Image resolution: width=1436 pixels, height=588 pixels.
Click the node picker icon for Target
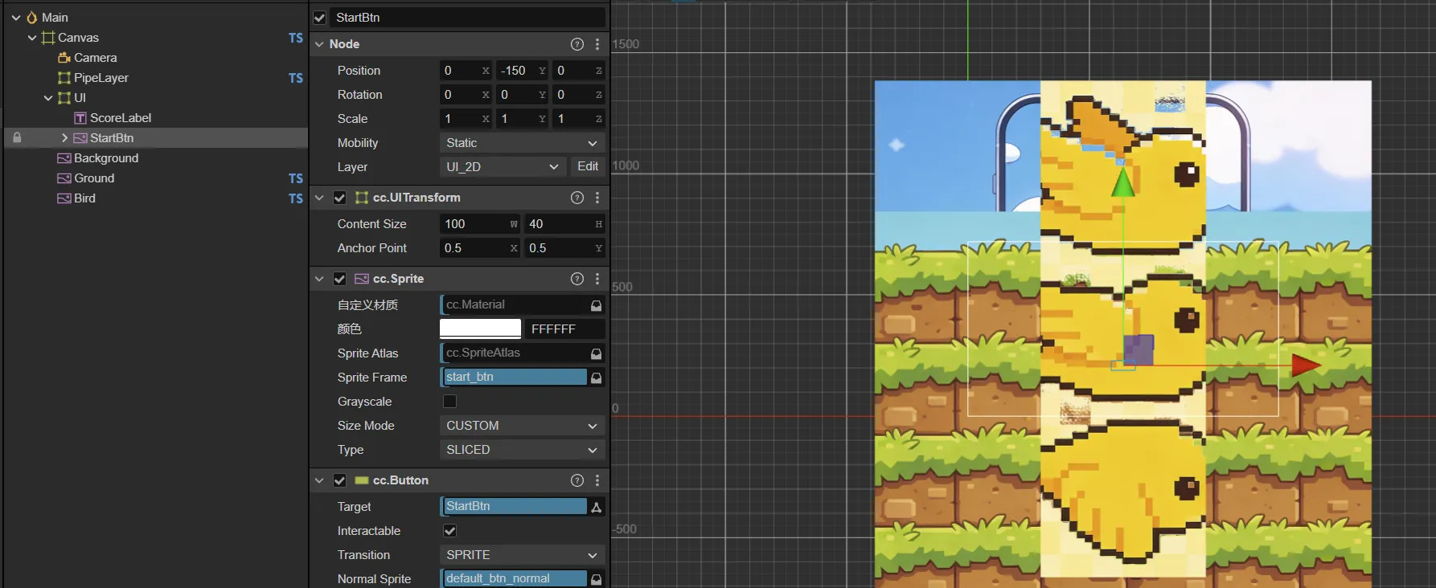pos(597,507)
